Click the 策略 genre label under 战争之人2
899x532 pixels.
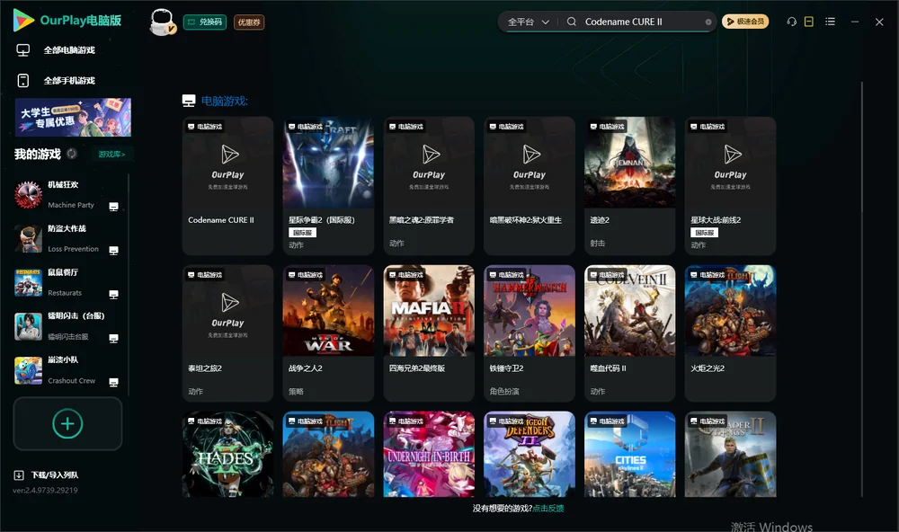(x=296, y=391)
